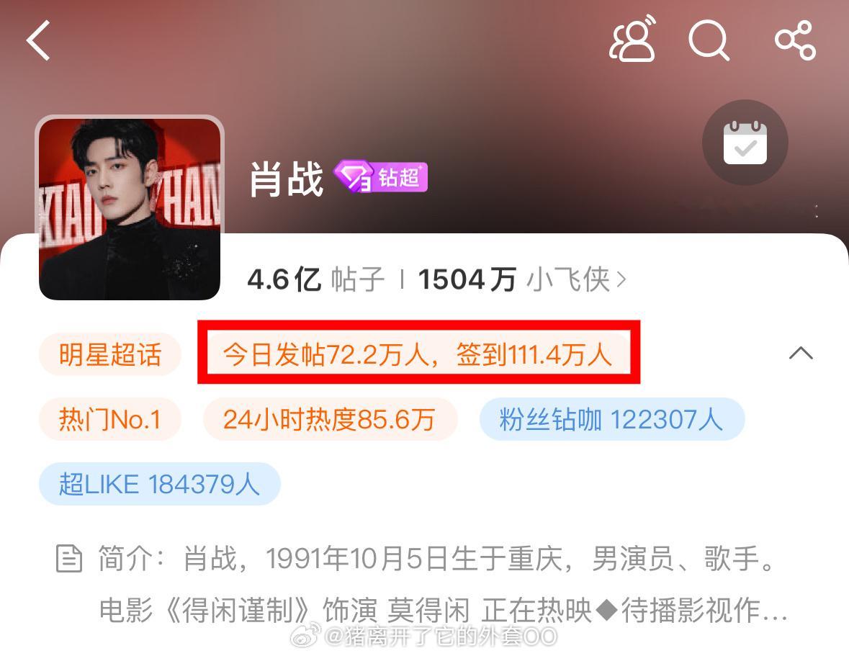The height and width of the screenshot is (656, 849).
Task: Tap the 钻超 diamond level badge
Action: pyautogui.click(x=381, y=177)
